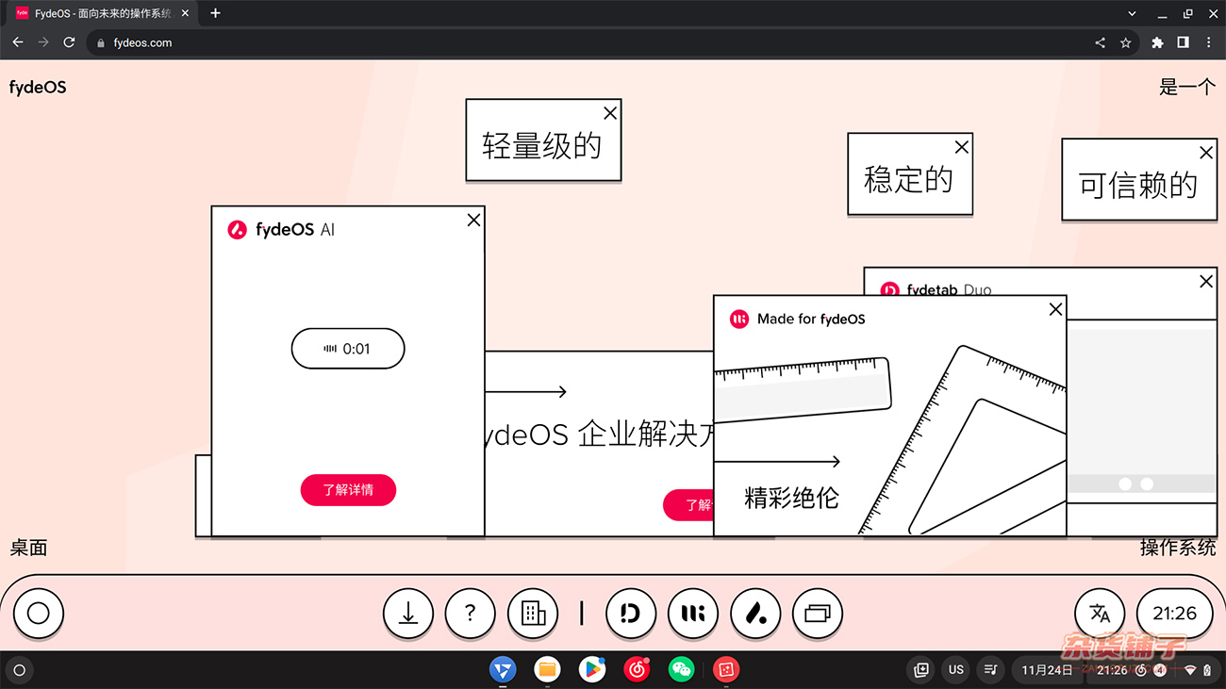Toggle the browser side panel icon
This screenshot has height=689, width=1226.
point(1183,42)
